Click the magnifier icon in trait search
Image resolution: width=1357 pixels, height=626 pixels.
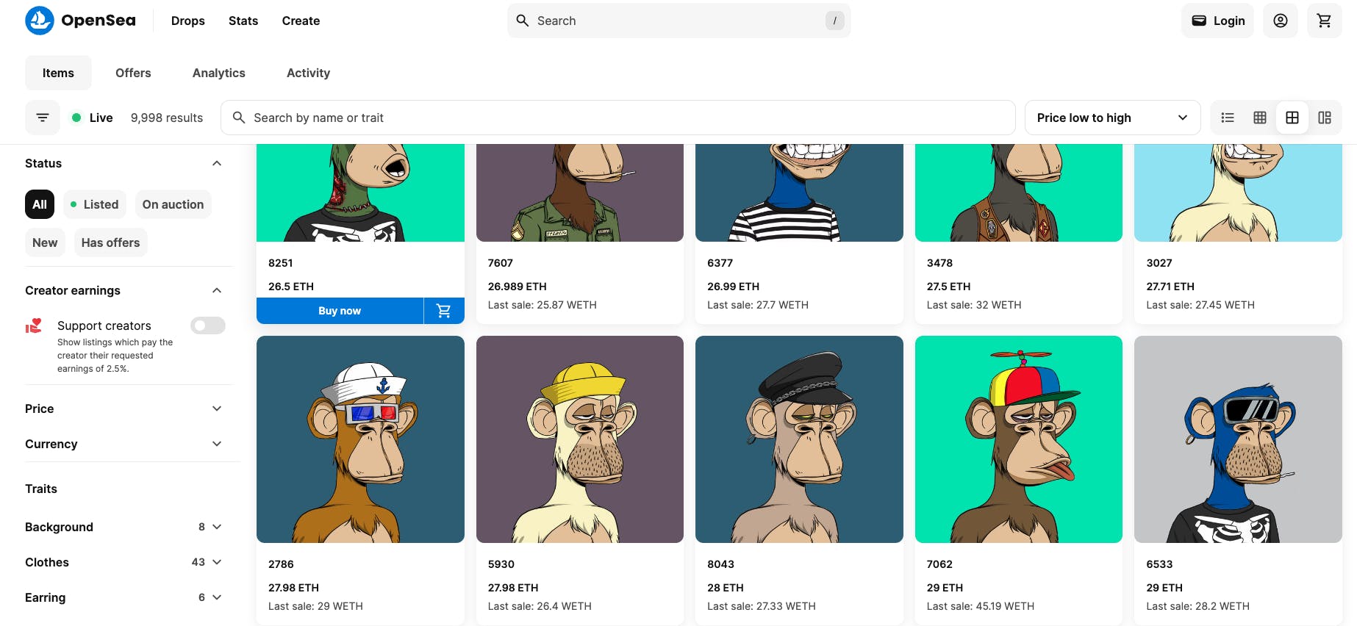coord(239,118)
